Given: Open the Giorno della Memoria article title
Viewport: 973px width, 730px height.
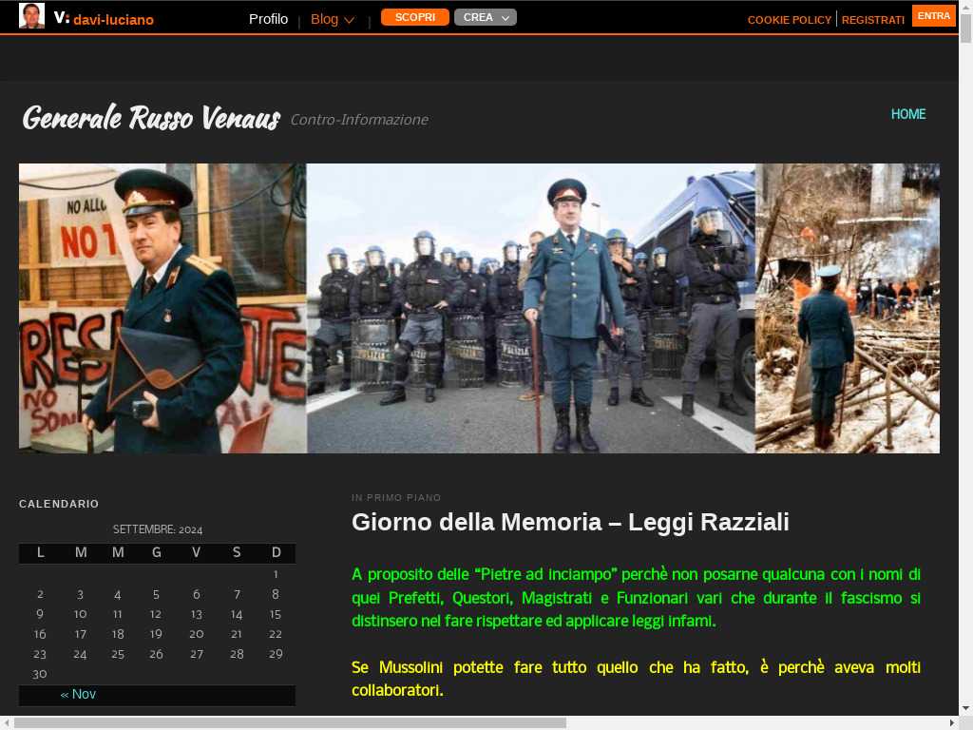Looking at the screenshot, I should (x=570, y=522).
